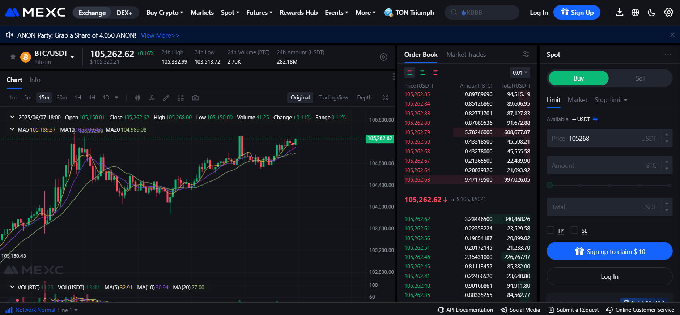
Task: Select the drawing pencil tool
Action: [166, 98]
